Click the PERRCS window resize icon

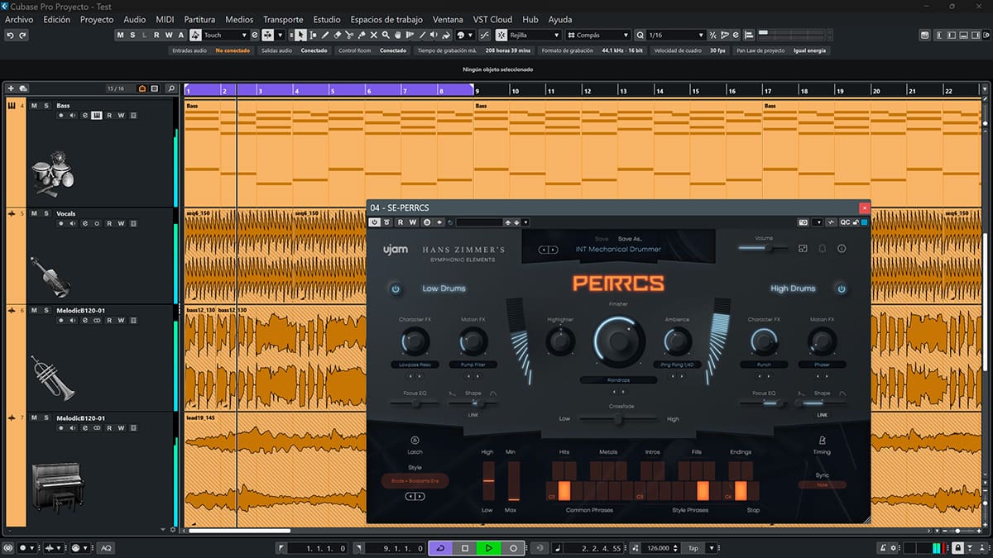tap(803, 248)
